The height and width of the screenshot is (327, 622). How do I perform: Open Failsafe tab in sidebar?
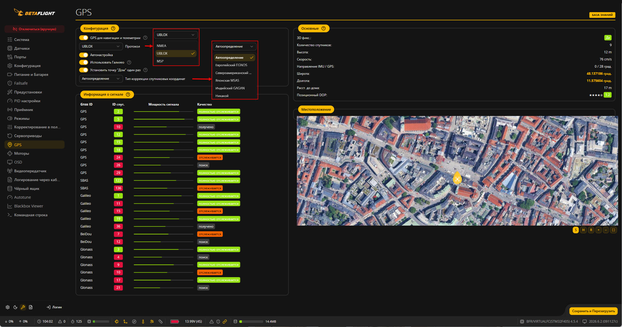tap(35, 83)
